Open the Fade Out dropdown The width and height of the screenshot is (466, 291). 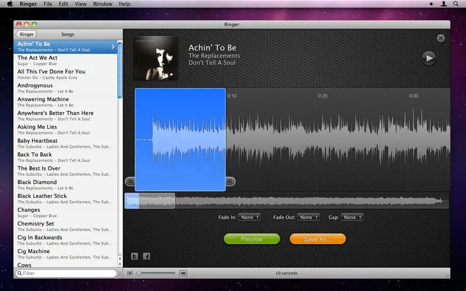coord(308,217)
